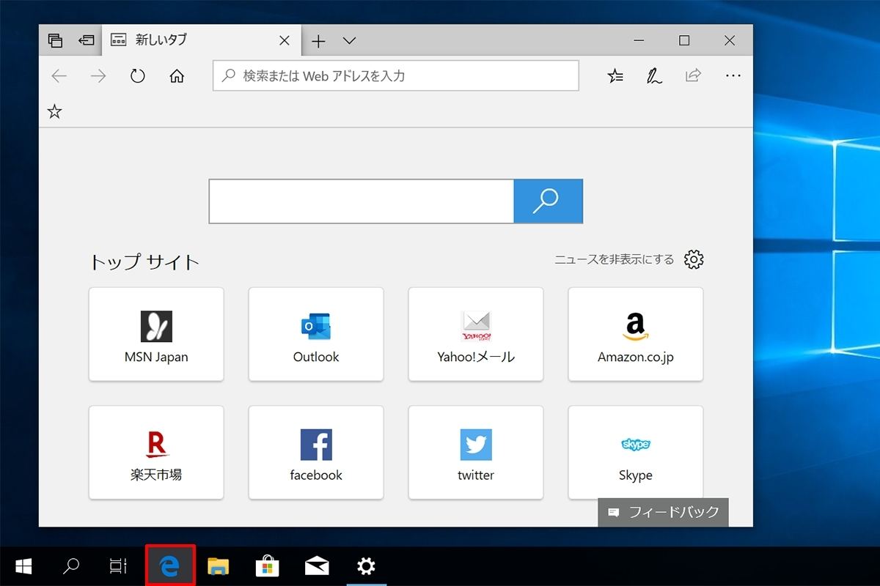Expand the tab preview chevron
Viewport: 880px width, 586px height.
(x=349, y=41)
